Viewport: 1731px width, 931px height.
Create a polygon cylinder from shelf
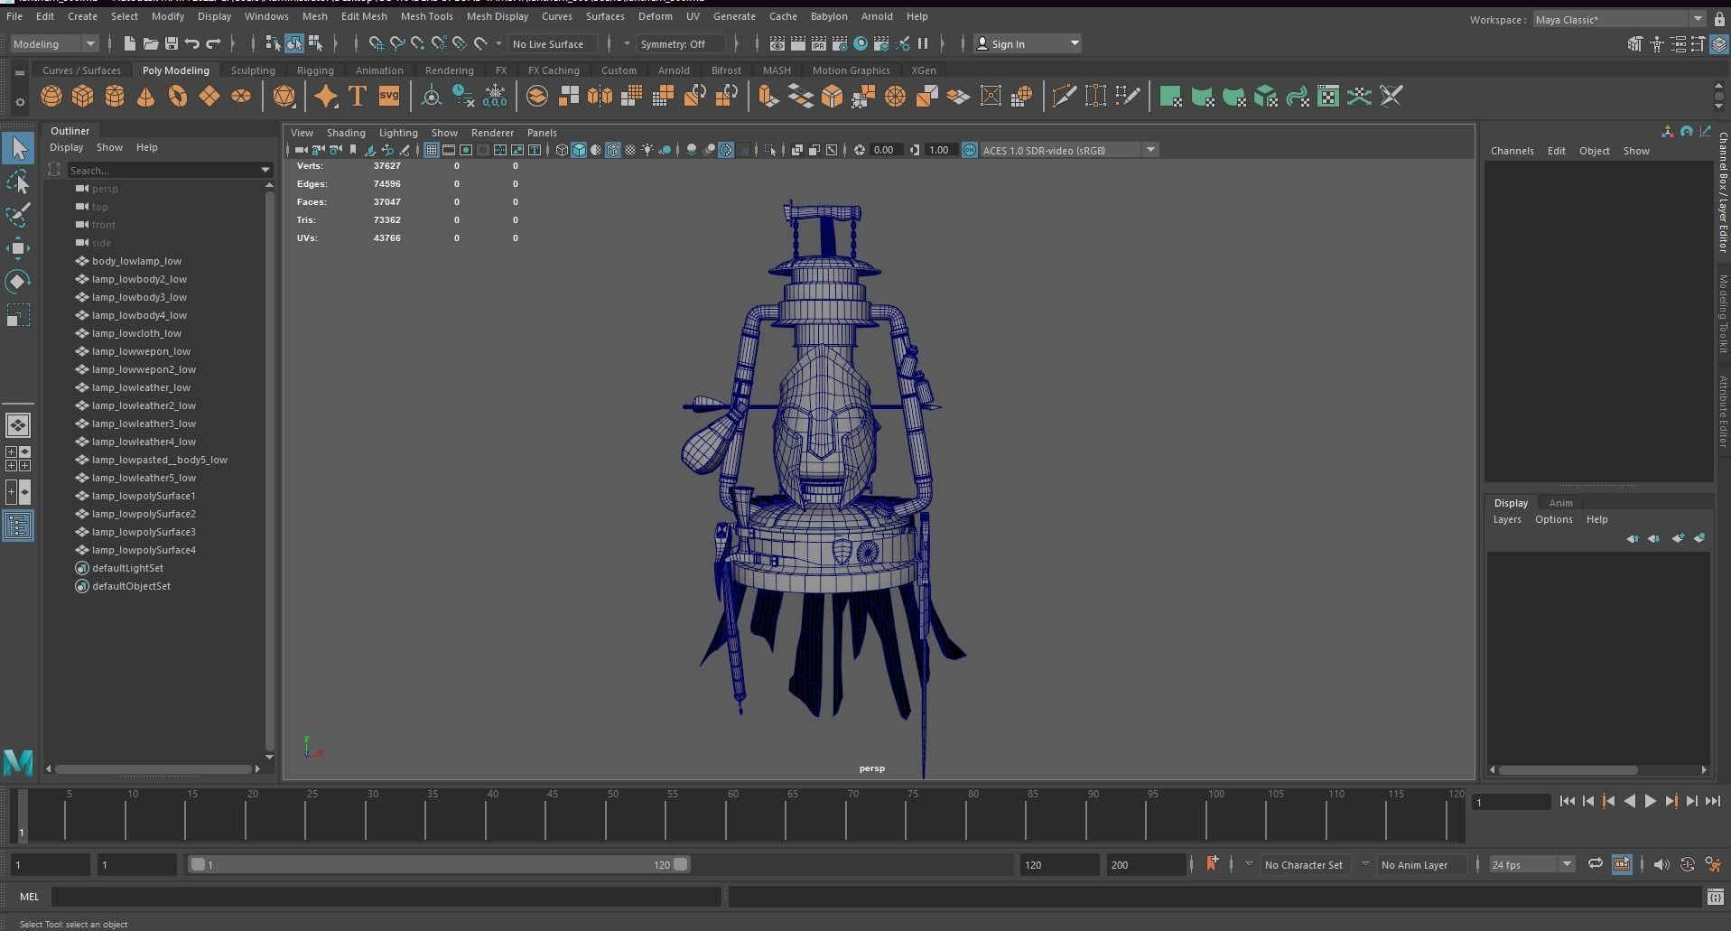pyautogui.click(x=115, y=97)
